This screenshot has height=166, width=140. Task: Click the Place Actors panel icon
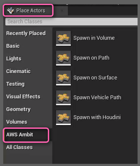[10, 11]
